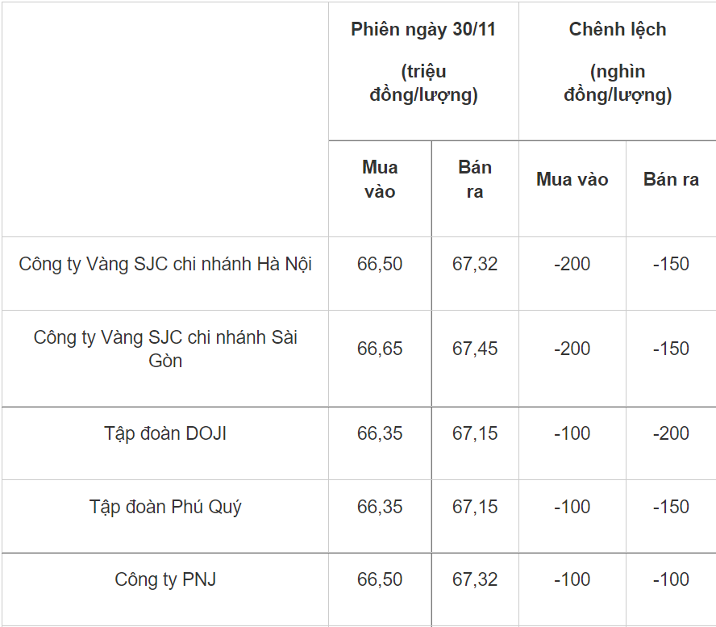Select PNJ sell price 67,32
The height and width of the screenshot is (627, 716).
tap(475, 579)
